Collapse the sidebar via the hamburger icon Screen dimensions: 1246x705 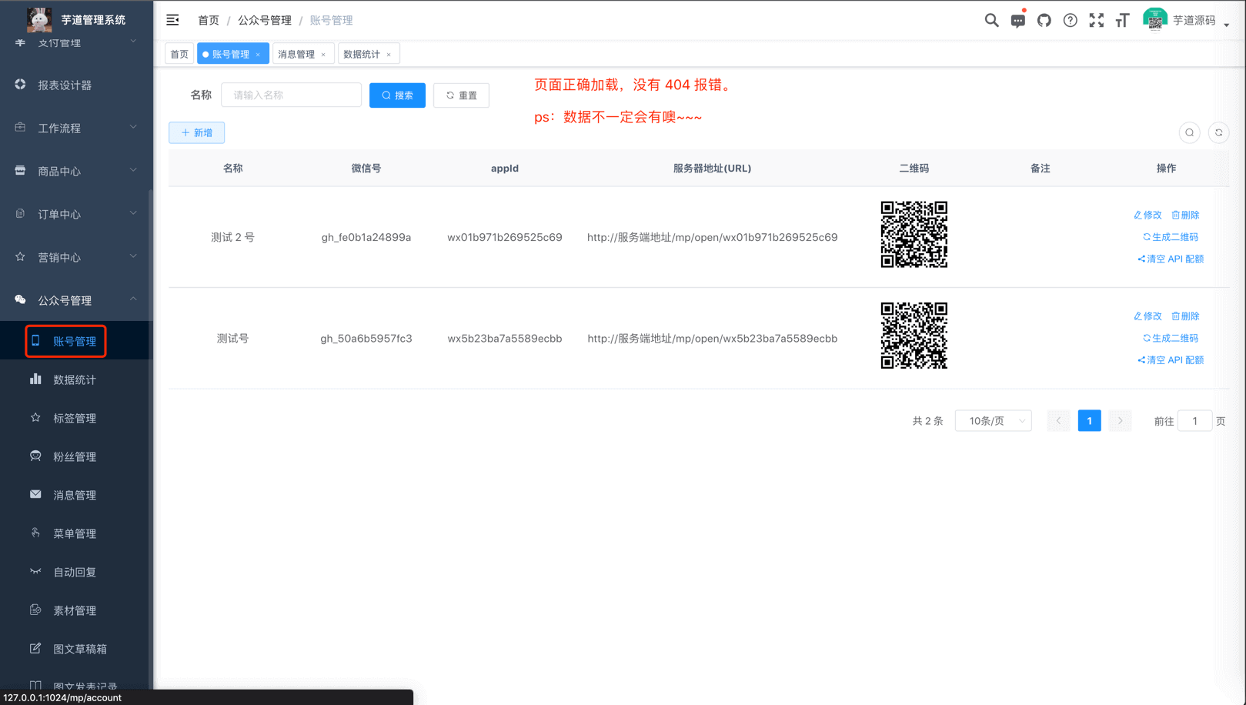pos(172,19)
